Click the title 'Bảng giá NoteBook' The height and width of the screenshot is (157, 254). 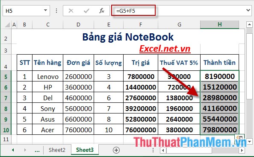point(128,37)
